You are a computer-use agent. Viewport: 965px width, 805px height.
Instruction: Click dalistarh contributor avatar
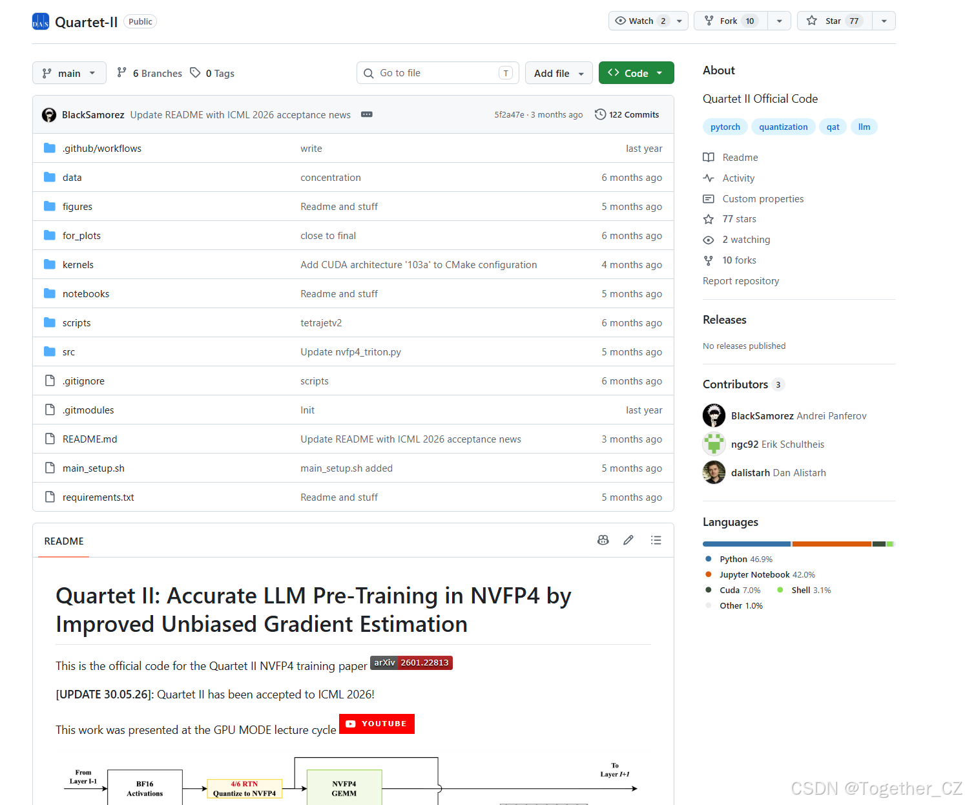pos(714,472)
